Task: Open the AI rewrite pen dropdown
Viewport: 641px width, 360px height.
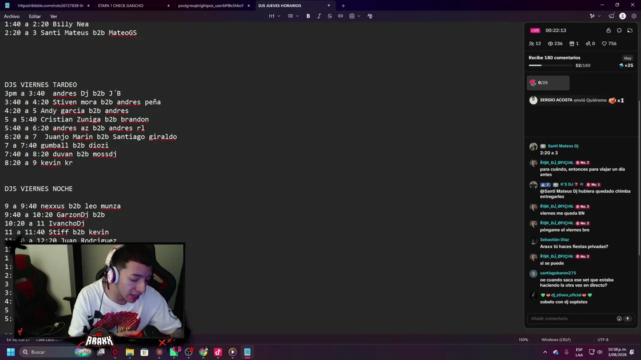Action: click(594, 16)
